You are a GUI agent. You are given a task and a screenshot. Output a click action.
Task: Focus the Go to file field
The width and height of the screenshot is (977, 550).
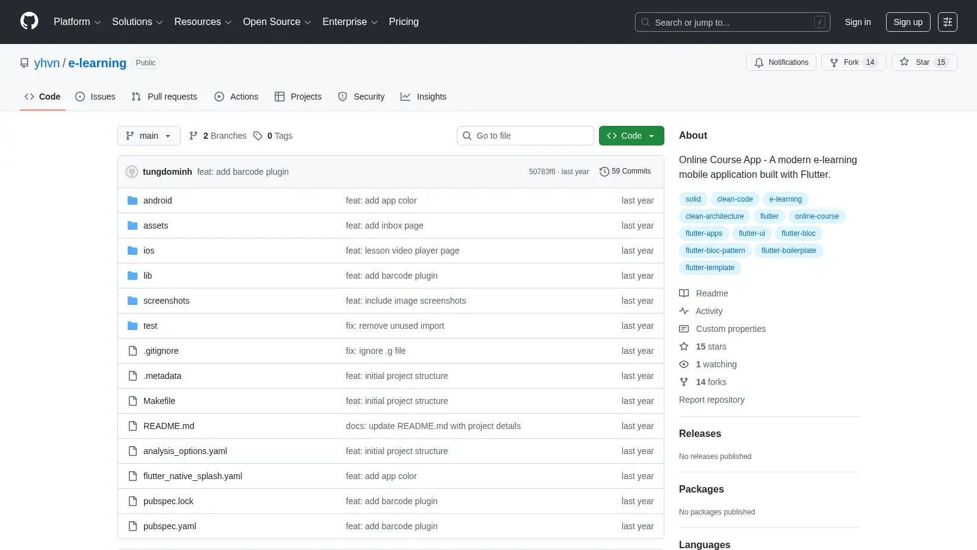[525, 136]
